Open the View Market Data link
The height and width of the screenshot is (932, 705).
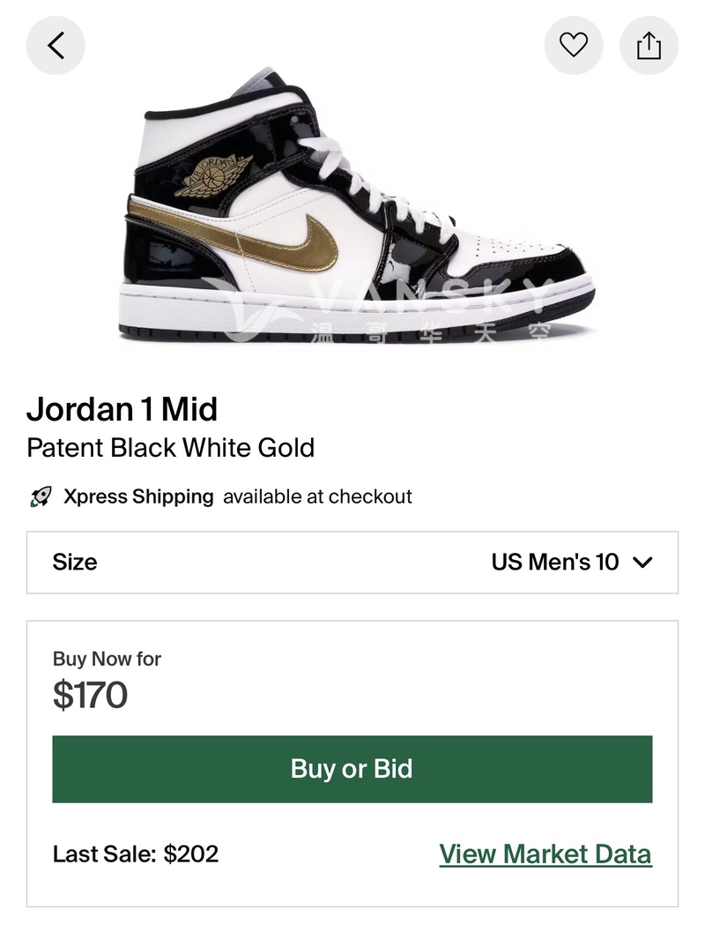coord(545,854)
